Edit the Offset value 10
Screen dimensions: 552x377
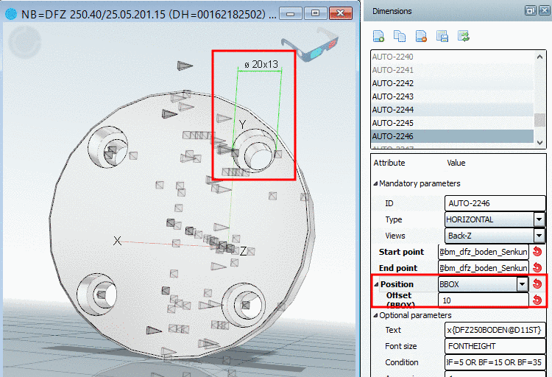point(484,300)
